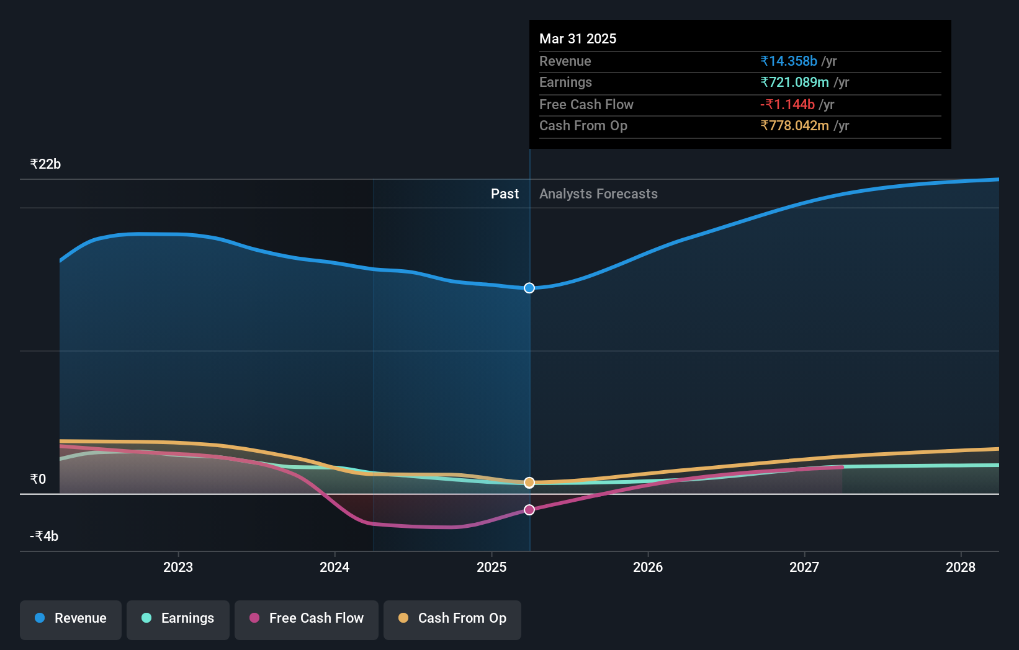Click the ₹14.358b revenue value in tooltip
Viewport: 1019px width, 650px height.
[789, 61]
